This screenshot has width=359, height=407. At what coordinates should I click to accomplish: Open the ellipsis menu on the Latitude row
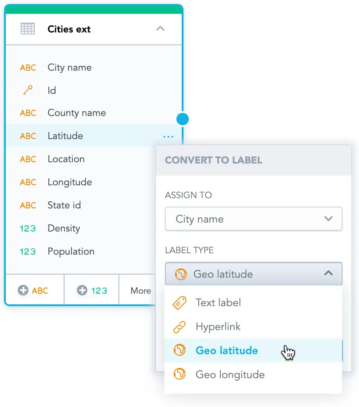tap(168, 137)
